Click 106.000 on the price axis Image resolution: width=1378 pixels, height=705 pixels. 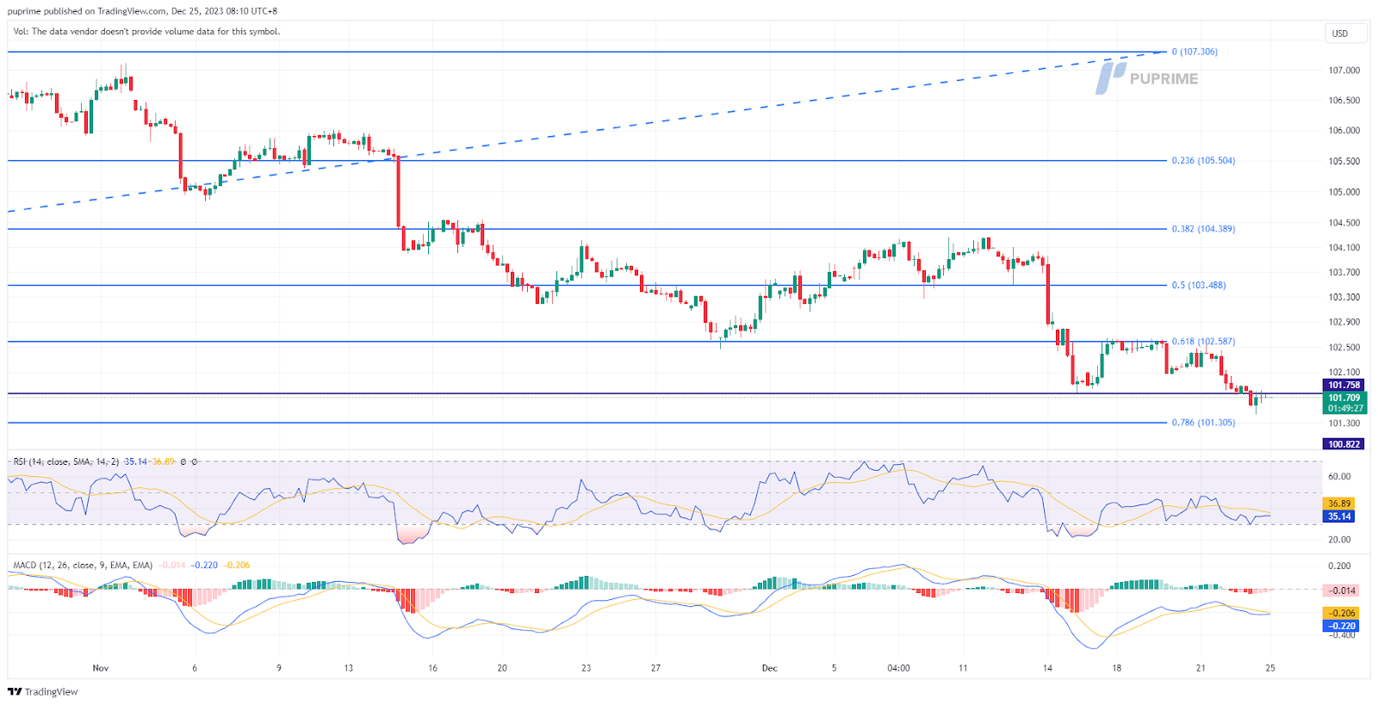[x=1344, y=131]
